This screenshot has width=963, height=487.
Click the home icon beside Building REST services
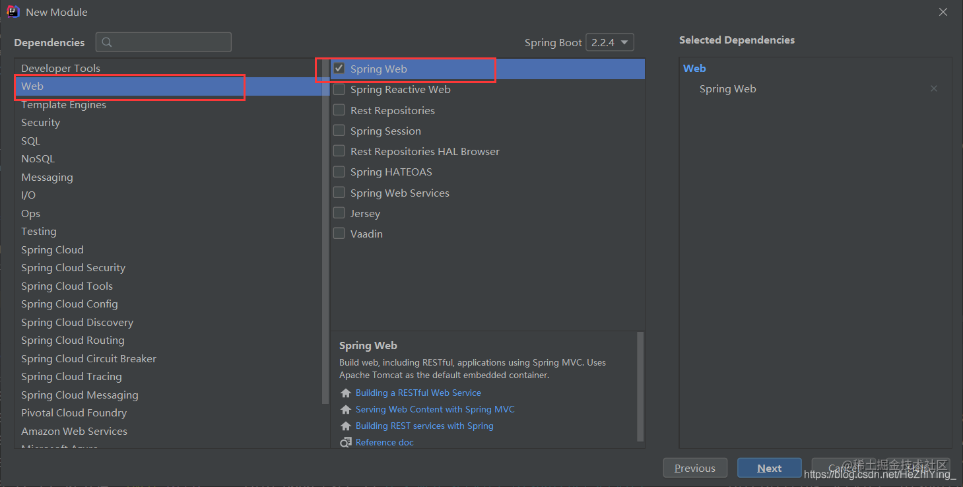(345, 426)
